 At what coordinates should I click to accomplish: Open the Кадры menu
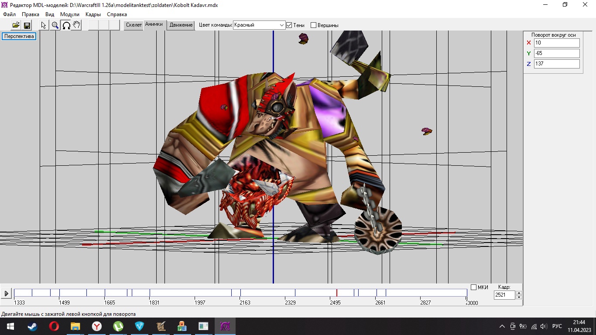pos(93,14)
